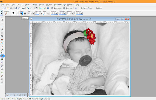
Task: Open the Image menu
Action: coord(20,5)
